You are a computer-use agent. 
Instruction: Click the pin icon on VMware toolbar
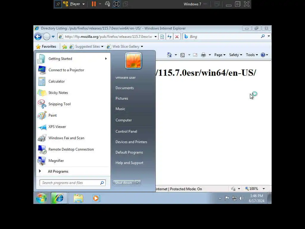click(x=58, y=4)
